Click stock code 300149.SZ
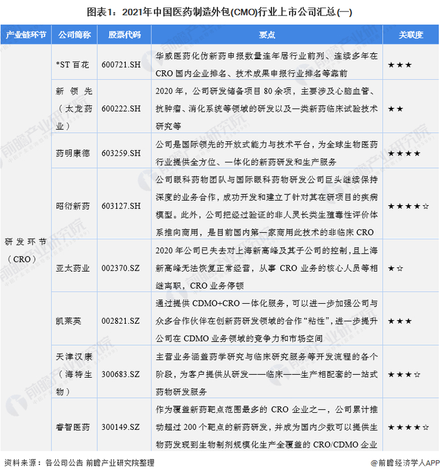The height and width of the screenshot is (475, 440). (121, 427)
